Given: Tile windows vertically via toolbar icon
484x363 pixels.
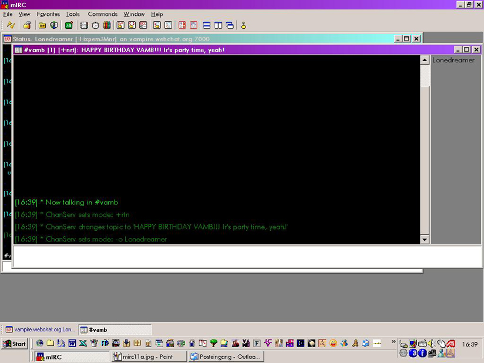Looking at the screenshot, I should [219, 25].
